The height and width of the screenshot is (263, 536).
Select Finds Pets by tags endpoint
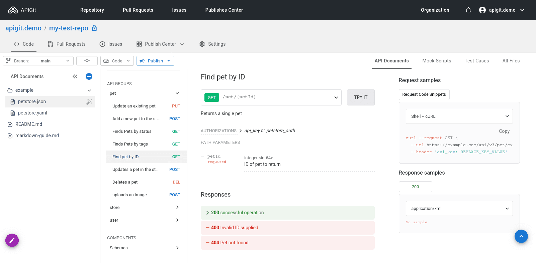(146, 144)
